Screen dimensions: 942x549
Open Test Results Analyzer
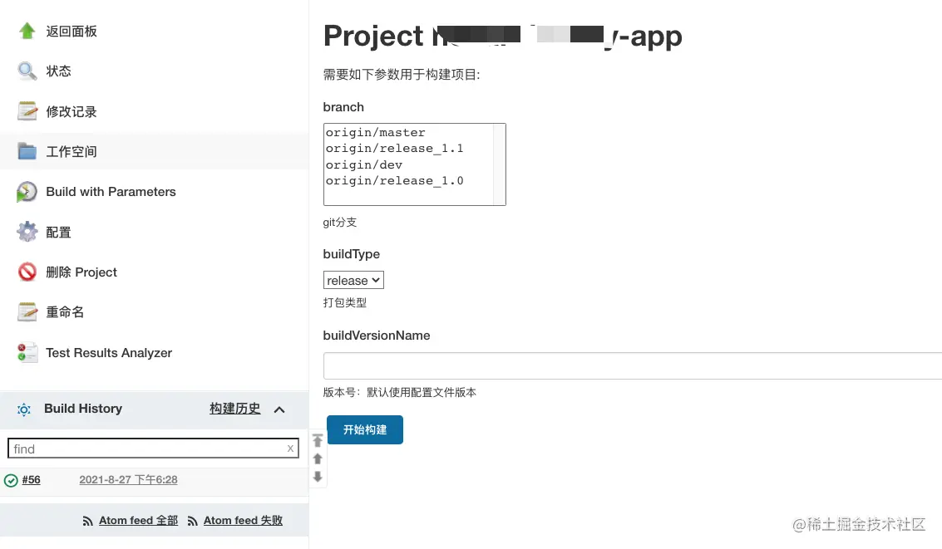click(x=109, y=353)
